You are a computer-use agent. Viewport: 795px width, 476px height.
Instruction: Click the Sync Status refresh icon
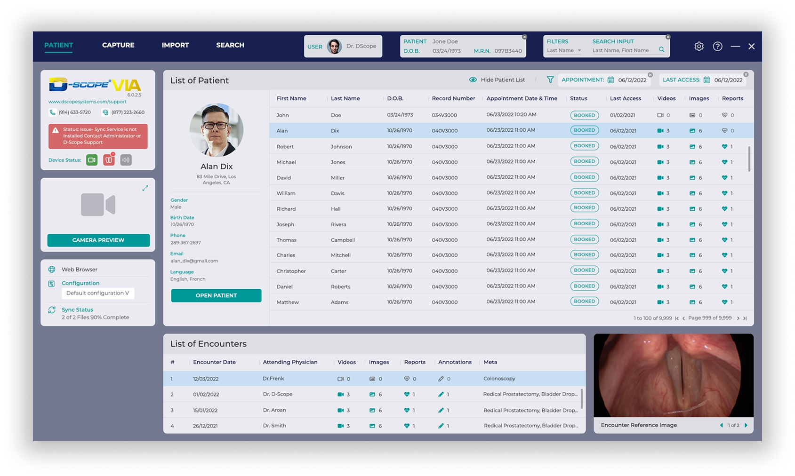[x=52, y=310]
